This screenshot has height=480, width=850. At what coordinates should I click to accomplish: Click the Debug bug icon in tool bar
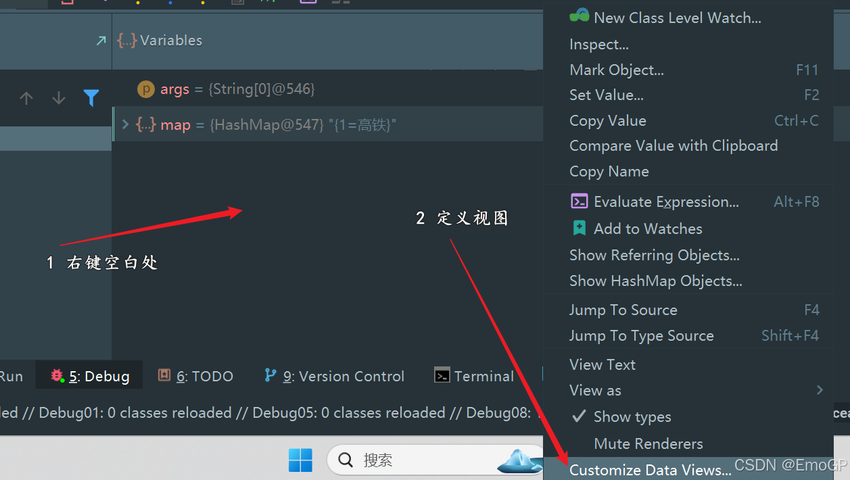[x=57, y=375]
